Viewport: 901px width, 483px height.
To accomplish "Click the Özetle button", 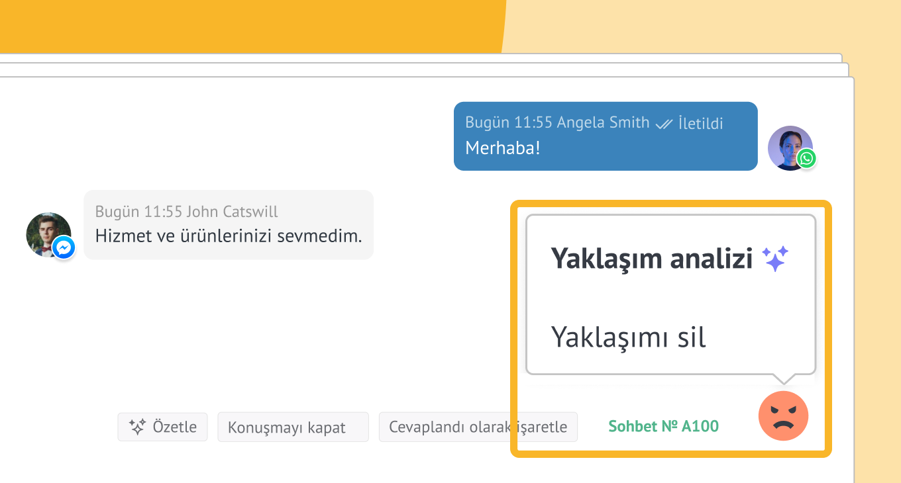I will click(x=162, y=427).
